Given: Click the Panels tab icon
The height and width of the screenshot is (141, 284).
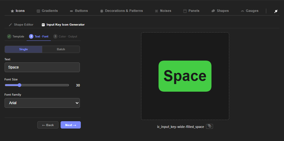Looking at the screenshot, I should point(185,11).
